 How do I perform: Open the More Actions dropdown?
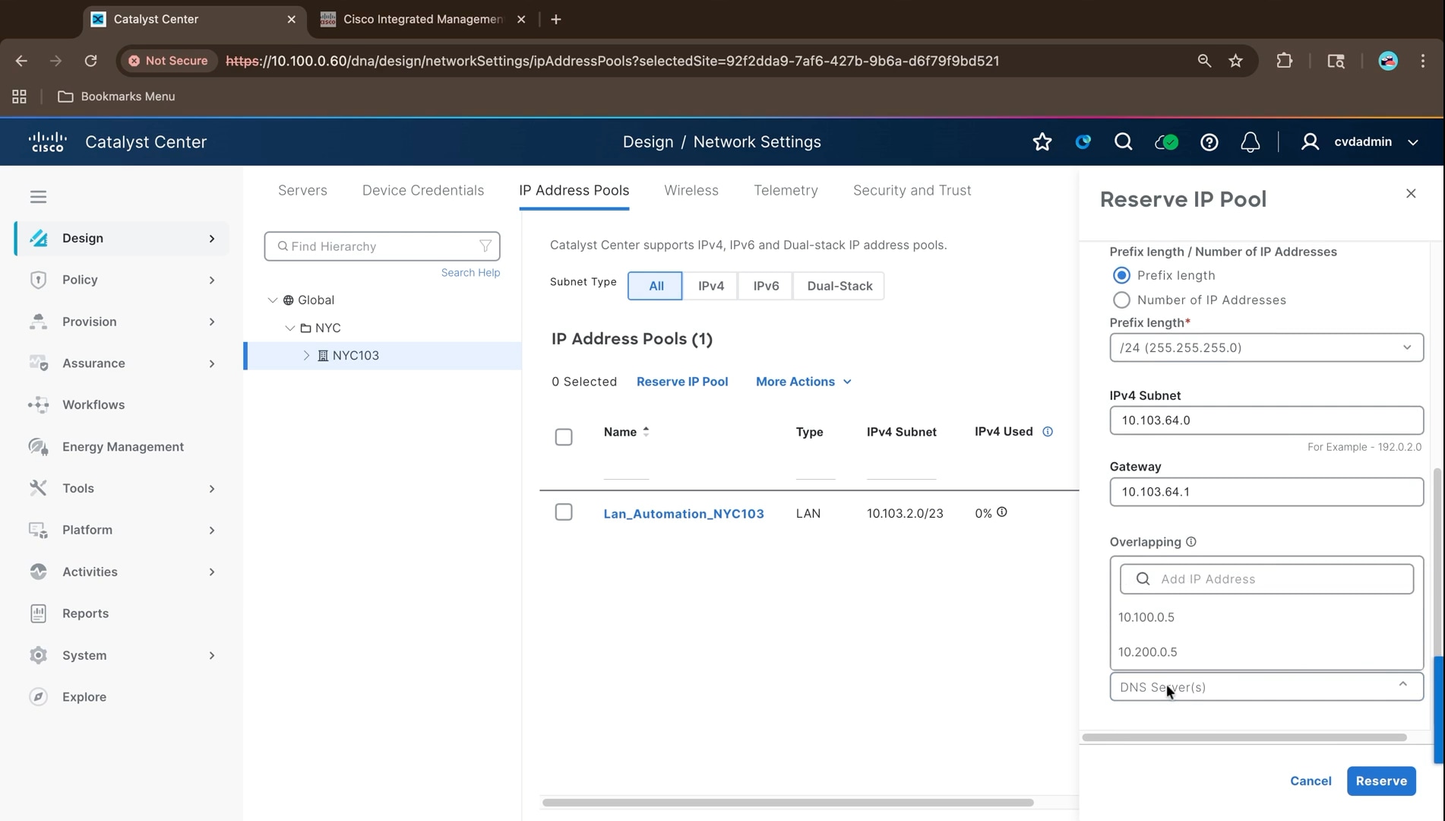803,382
